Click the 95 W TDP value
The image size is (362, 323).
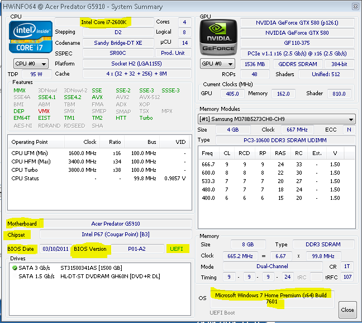pyautogui.click(x=36, y=74)
